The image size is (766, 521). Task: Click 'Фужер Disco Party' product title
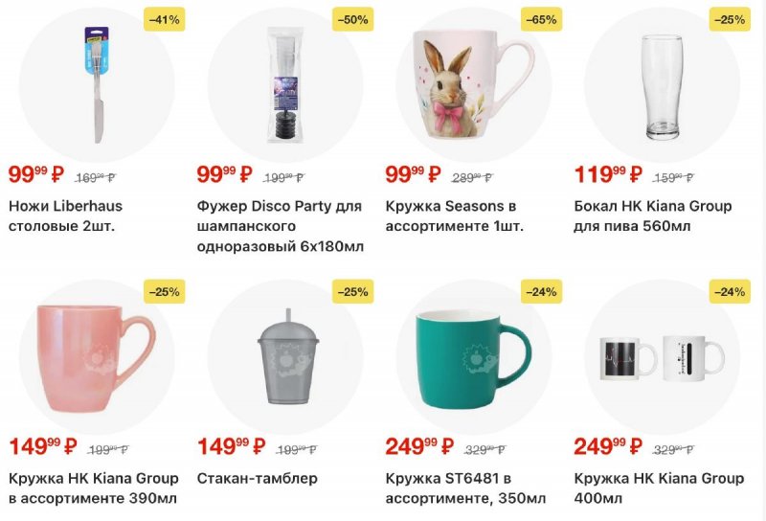[x=279, y=226]
